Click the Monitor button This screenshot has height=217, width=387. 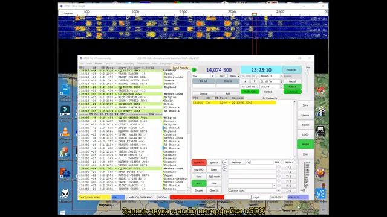305,115
